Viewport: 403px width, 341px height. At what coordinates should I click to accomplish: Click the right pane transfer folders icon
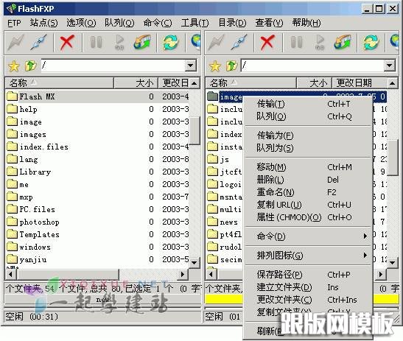[343, 43]
